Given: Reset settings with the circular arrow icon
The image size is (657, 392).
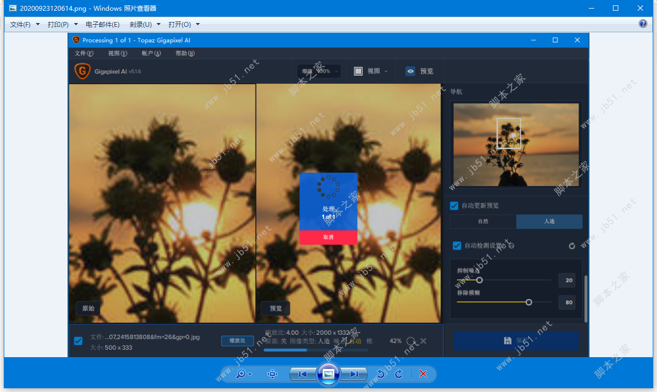Looking at the screenshot, I should pos(572,246).
